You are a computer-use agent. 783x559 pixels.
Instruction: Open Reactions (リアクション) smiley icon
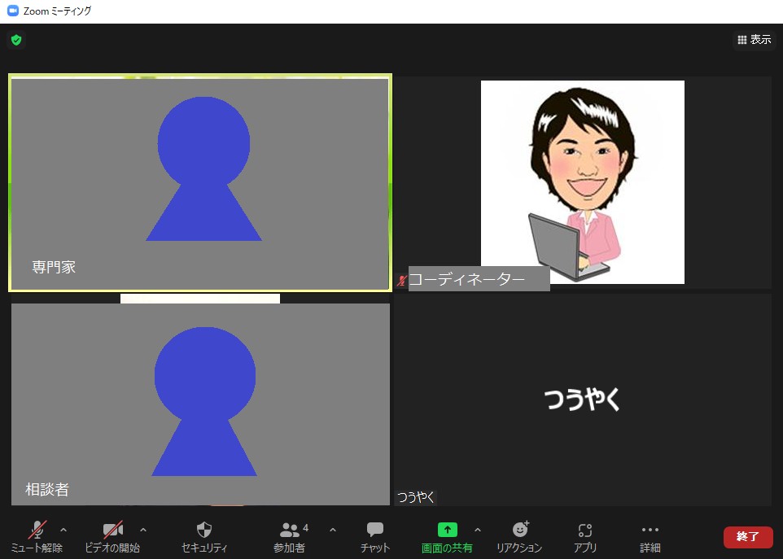pos(519,531)
